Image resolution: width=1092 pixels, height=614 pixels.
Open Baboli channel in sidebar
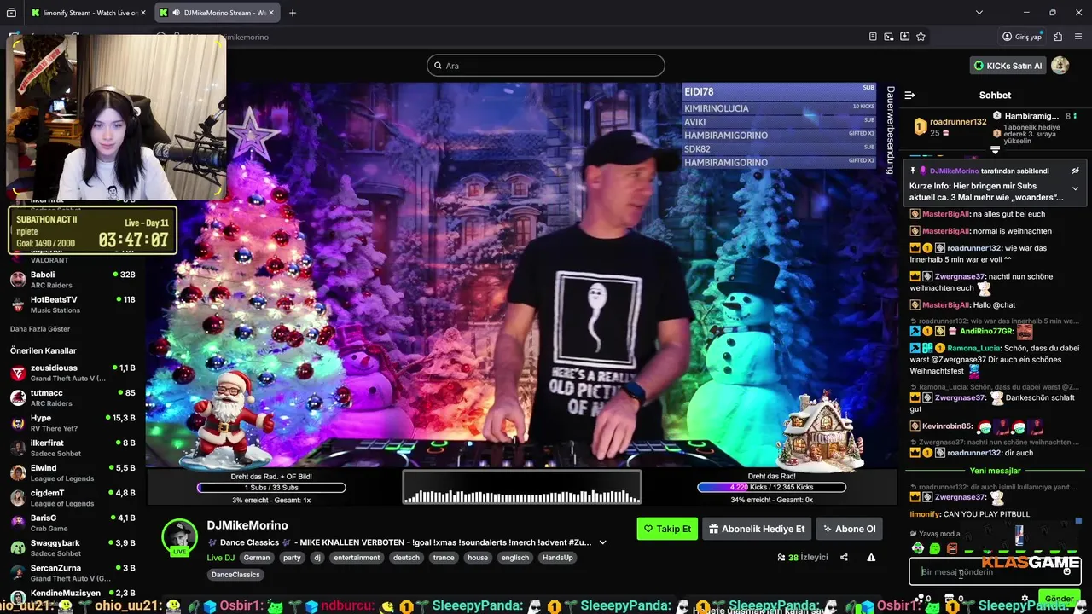click(x=73, y=280)
